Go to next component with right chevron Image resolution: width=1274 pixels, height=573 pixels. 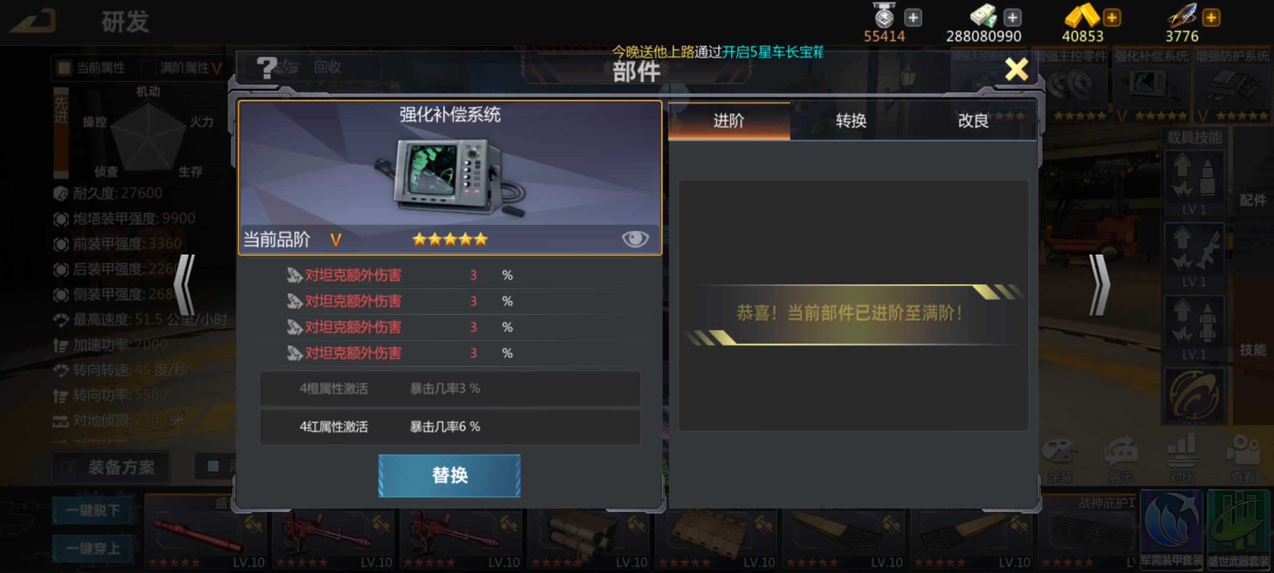coord(1099,285)
